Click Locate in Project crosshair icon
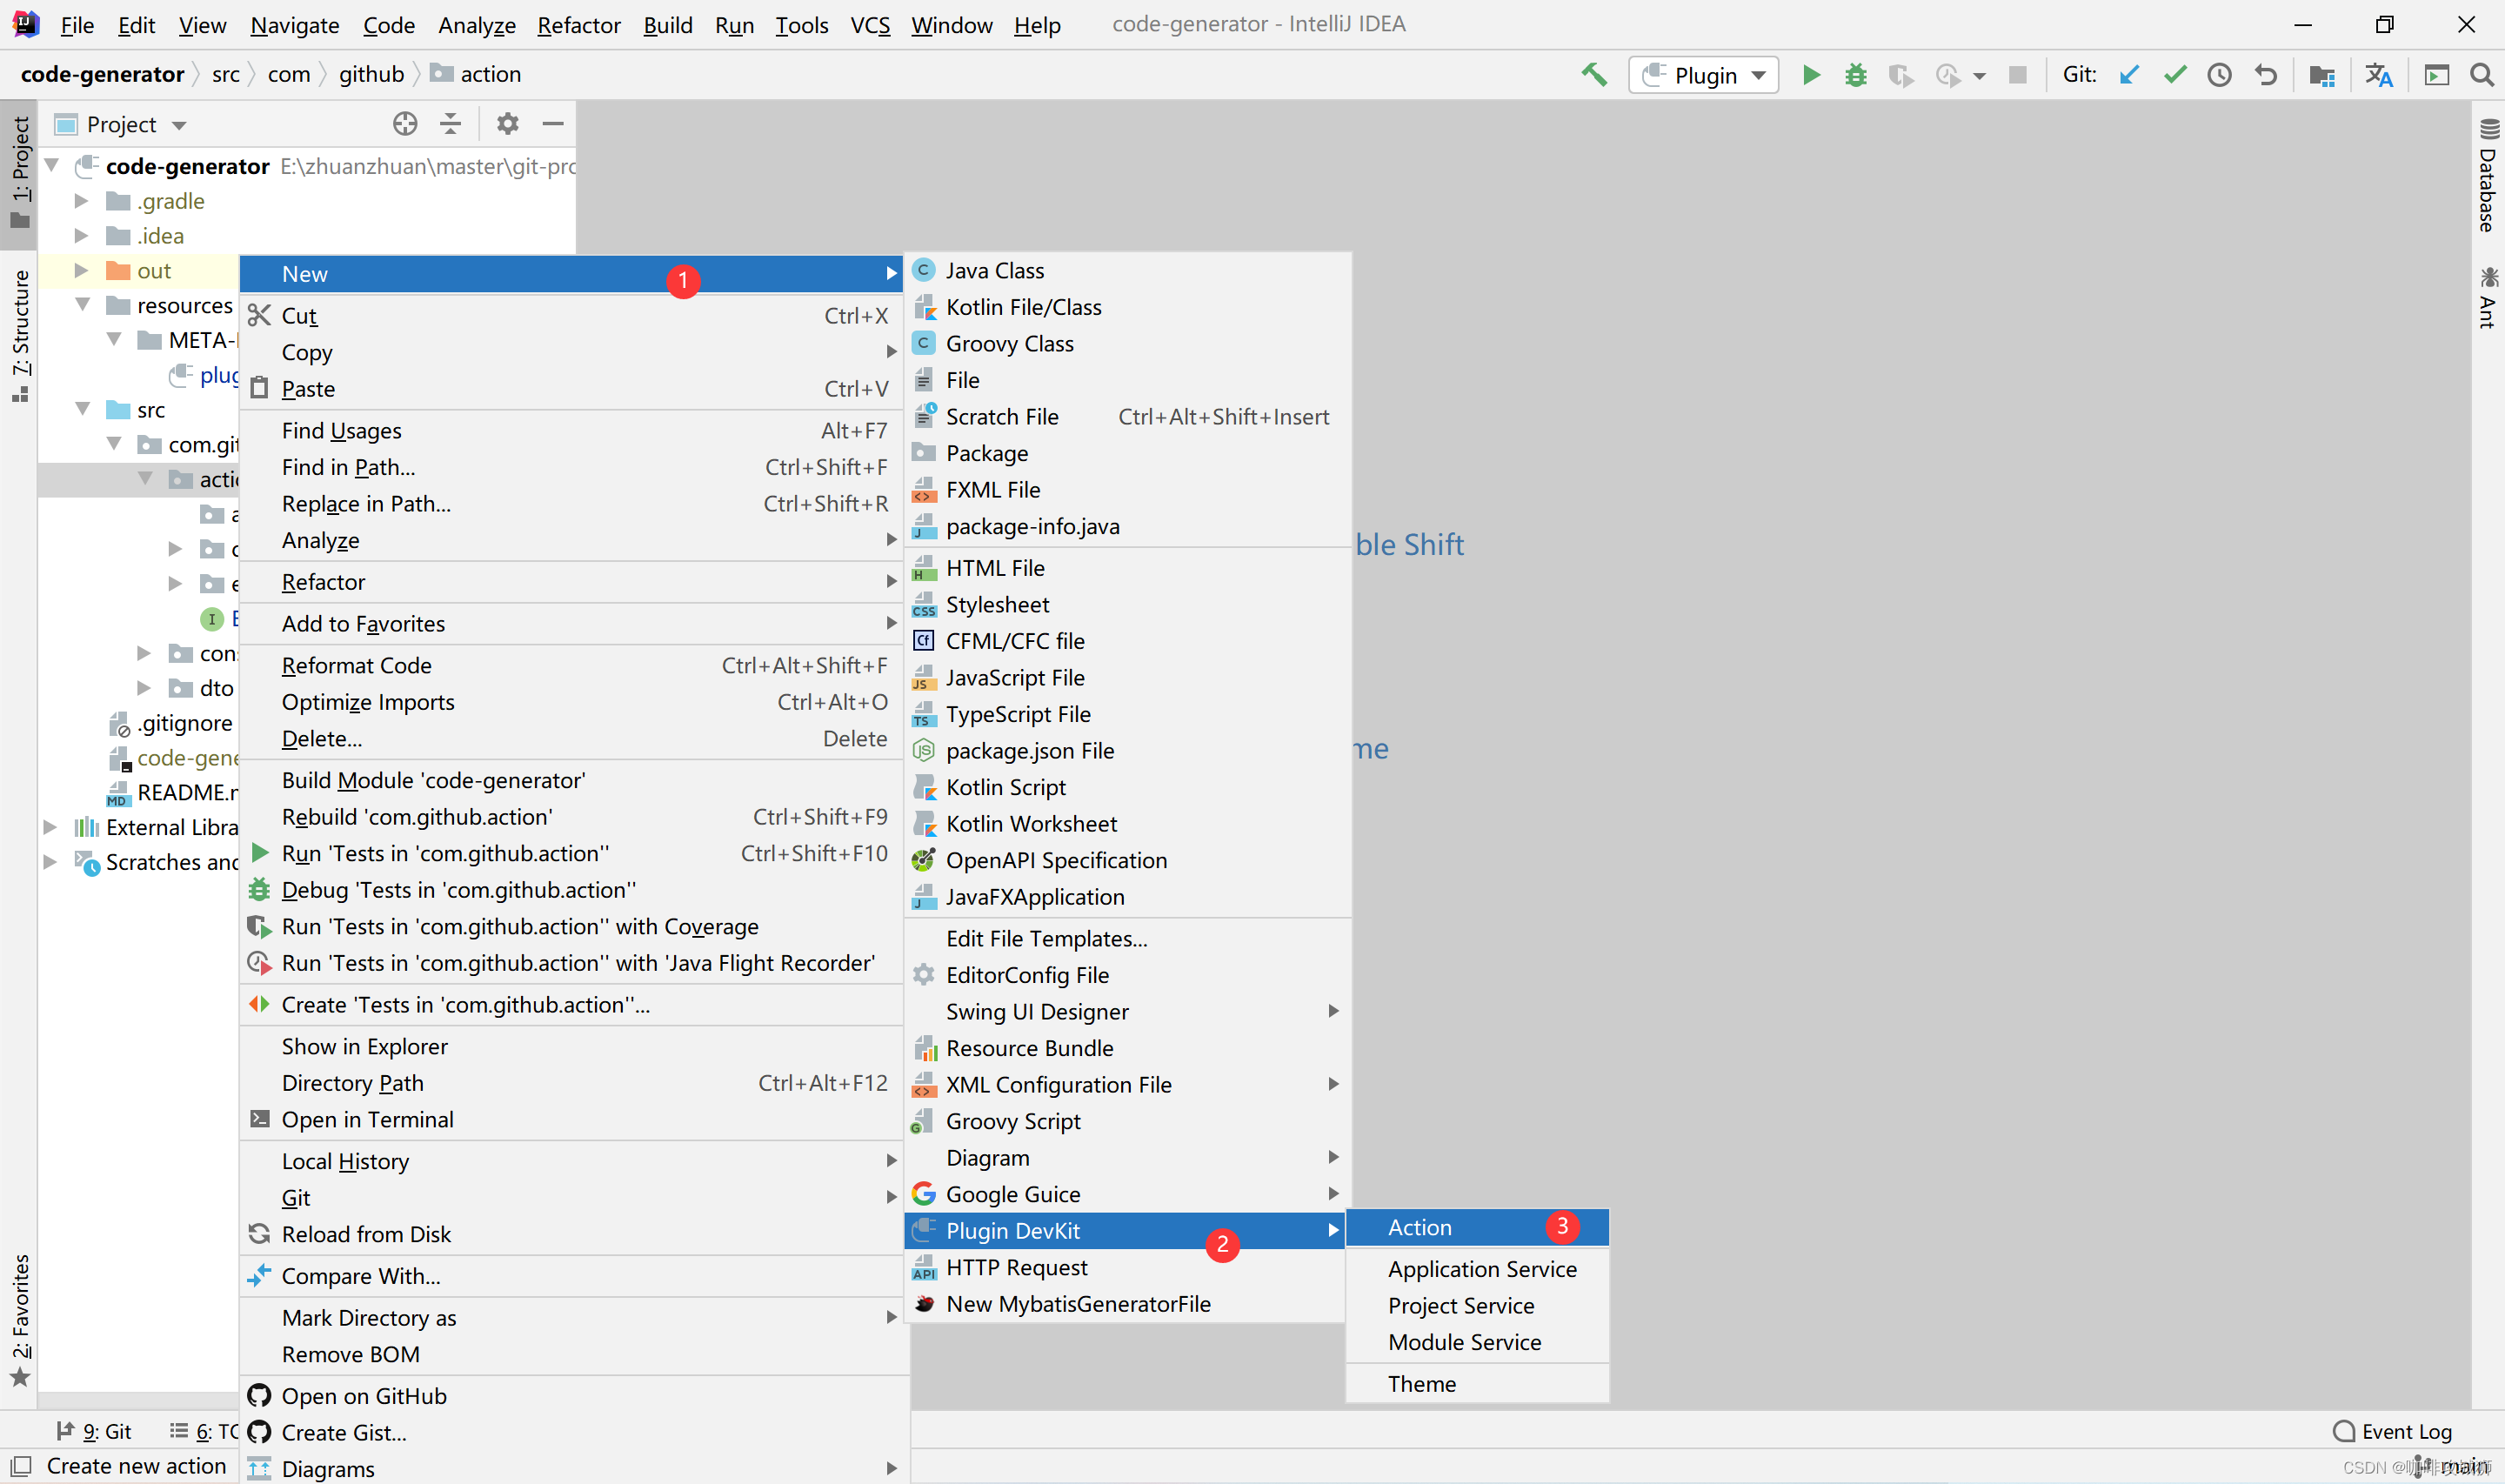Screen dimensions: 2505x1484 coord(404,124)
